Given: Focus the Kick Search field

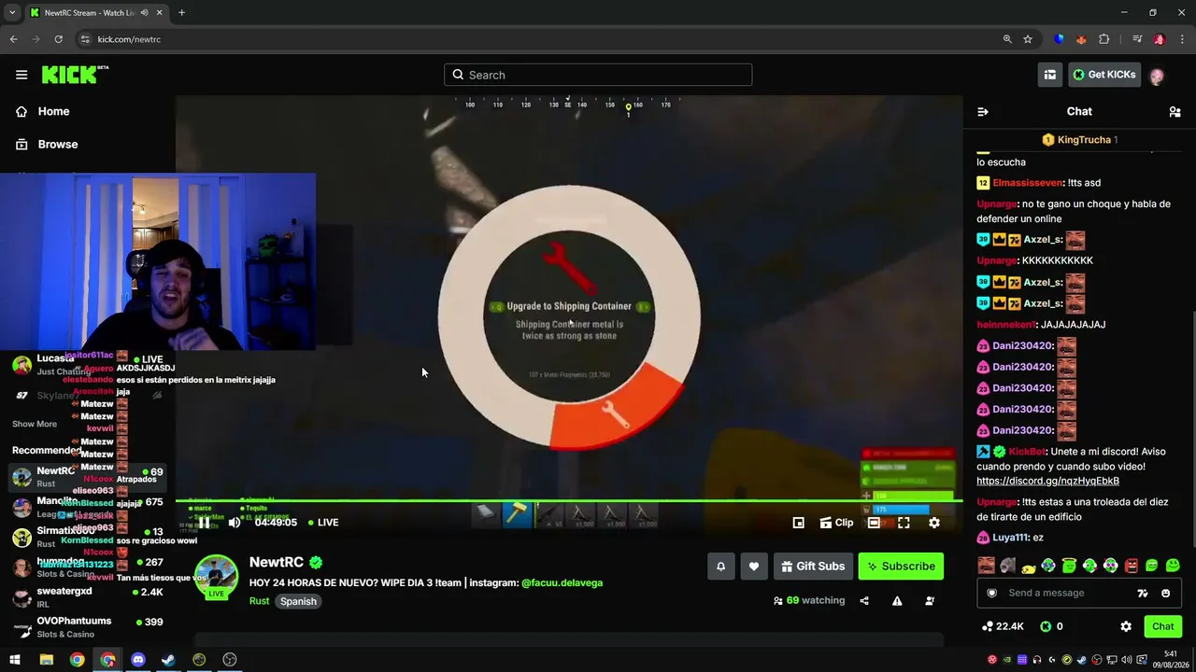Looking at the screenshot, I should pyautogui.click(x=598, y=75).
